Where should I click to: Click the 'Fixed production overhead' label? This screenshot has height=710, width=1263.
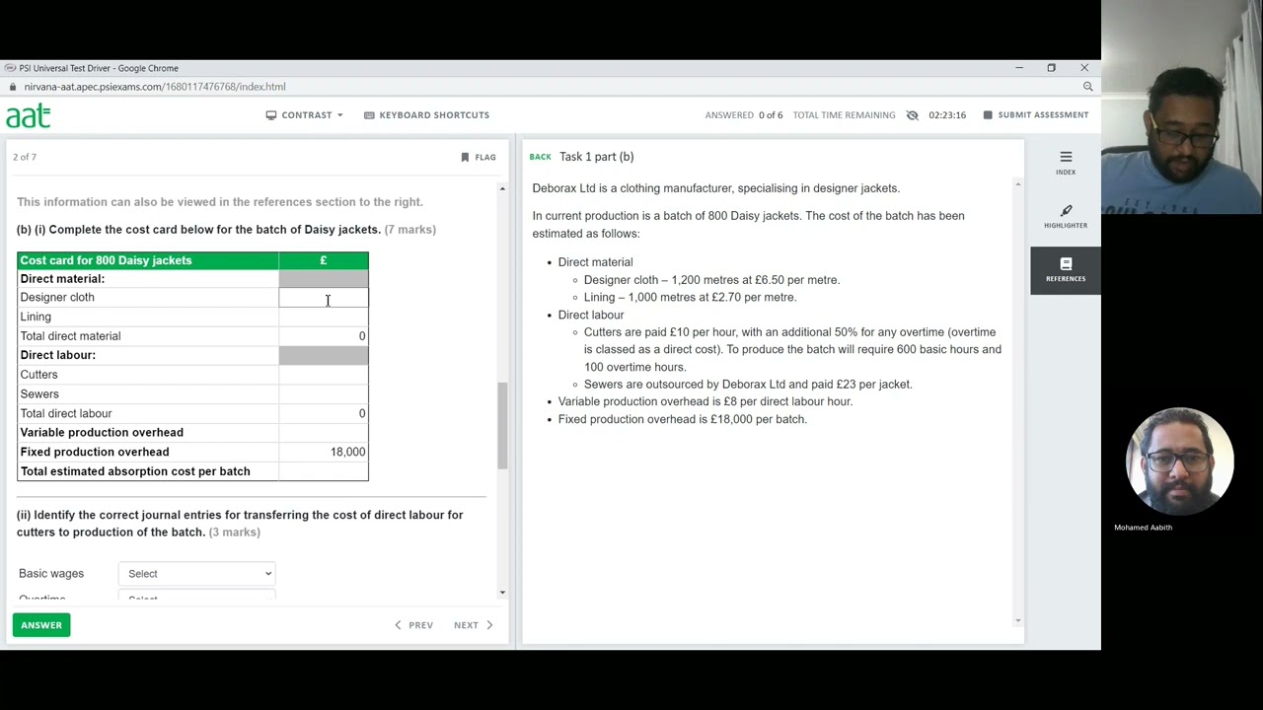click(x=95, y=452)
